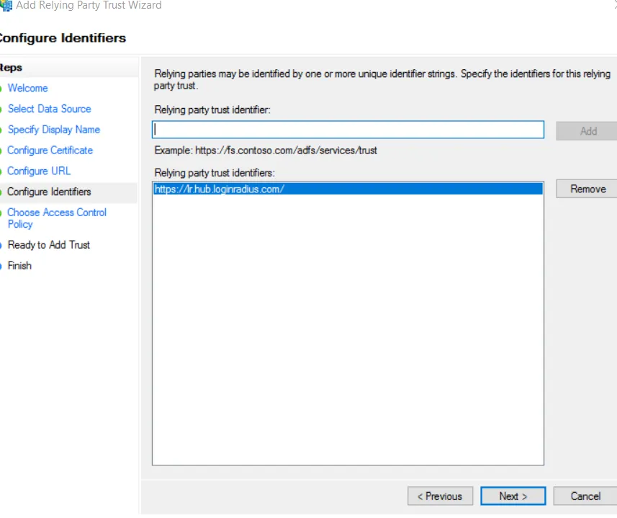Screen dimensions: 617x518
Task: Cancel the wizard
Action: [x=585, y=496]
